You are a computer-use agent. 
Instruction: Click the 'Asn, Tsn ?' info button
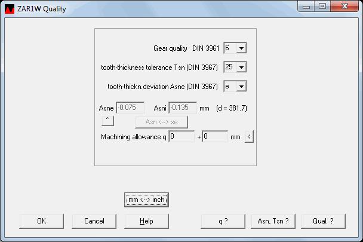[273, 220]
